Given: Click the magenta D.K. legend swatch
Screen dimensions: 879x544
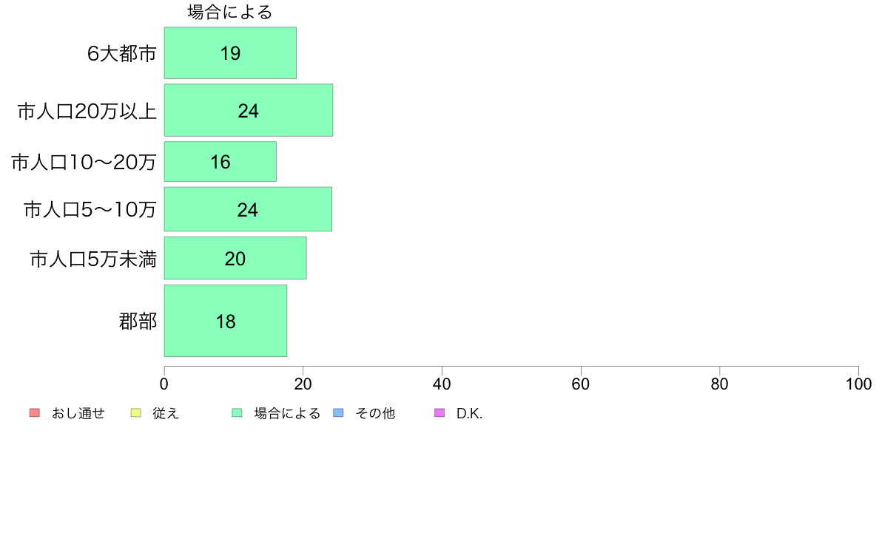Looking at the screenshot, I should [x=439, y=413].
